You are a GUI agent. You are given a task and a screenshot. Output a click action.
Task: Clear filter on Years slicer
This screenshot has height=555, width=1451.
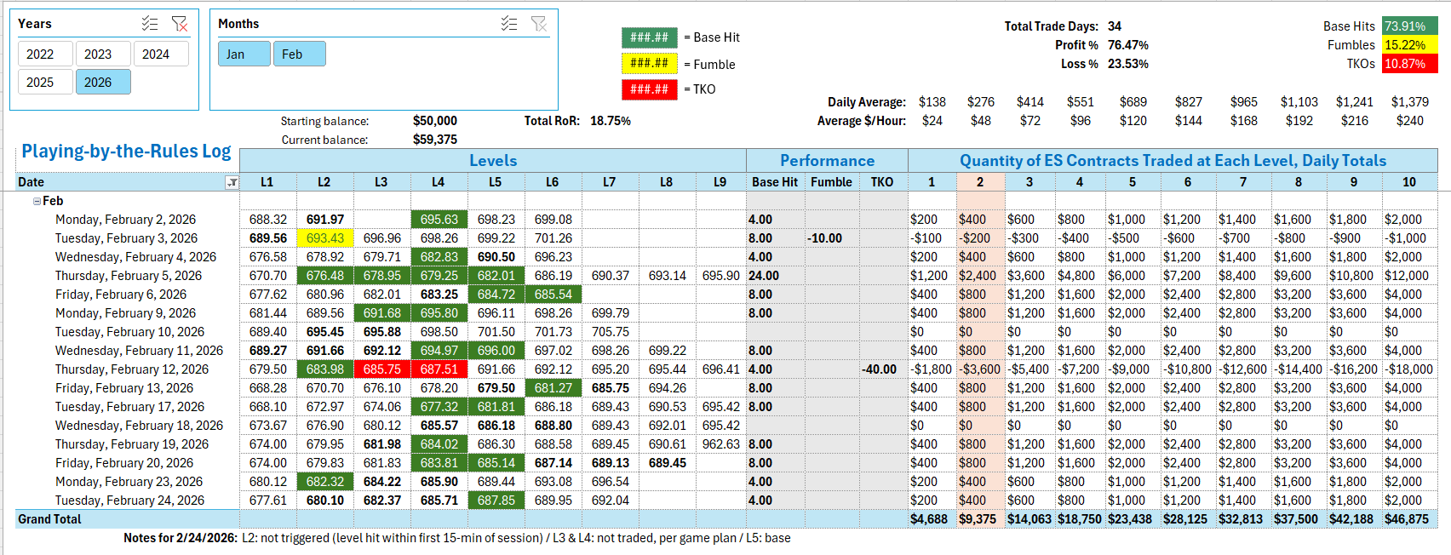tap(179, 24)
